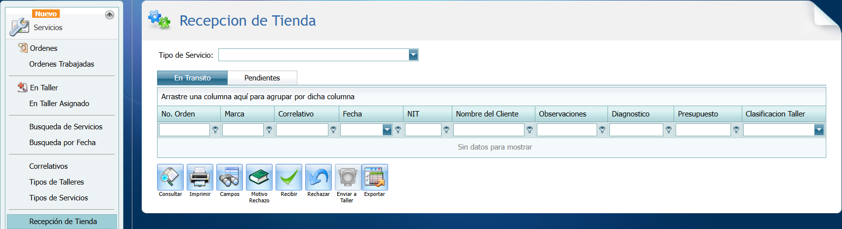Open Tipos de Servicios link
The width and height of the screenshot is (842, 229).
(58, 197)
